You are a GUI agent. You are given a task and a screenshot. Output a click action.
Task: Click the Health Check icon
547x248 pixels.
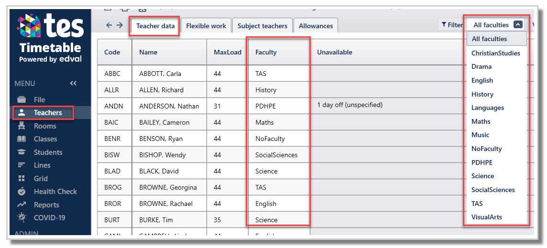click(x=22, y=192)
